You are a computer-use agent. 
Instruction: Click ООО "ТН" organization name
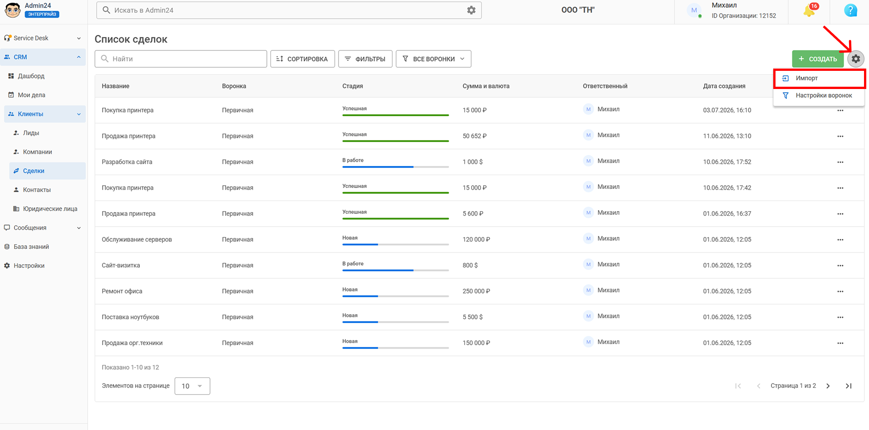coord(578,10)
